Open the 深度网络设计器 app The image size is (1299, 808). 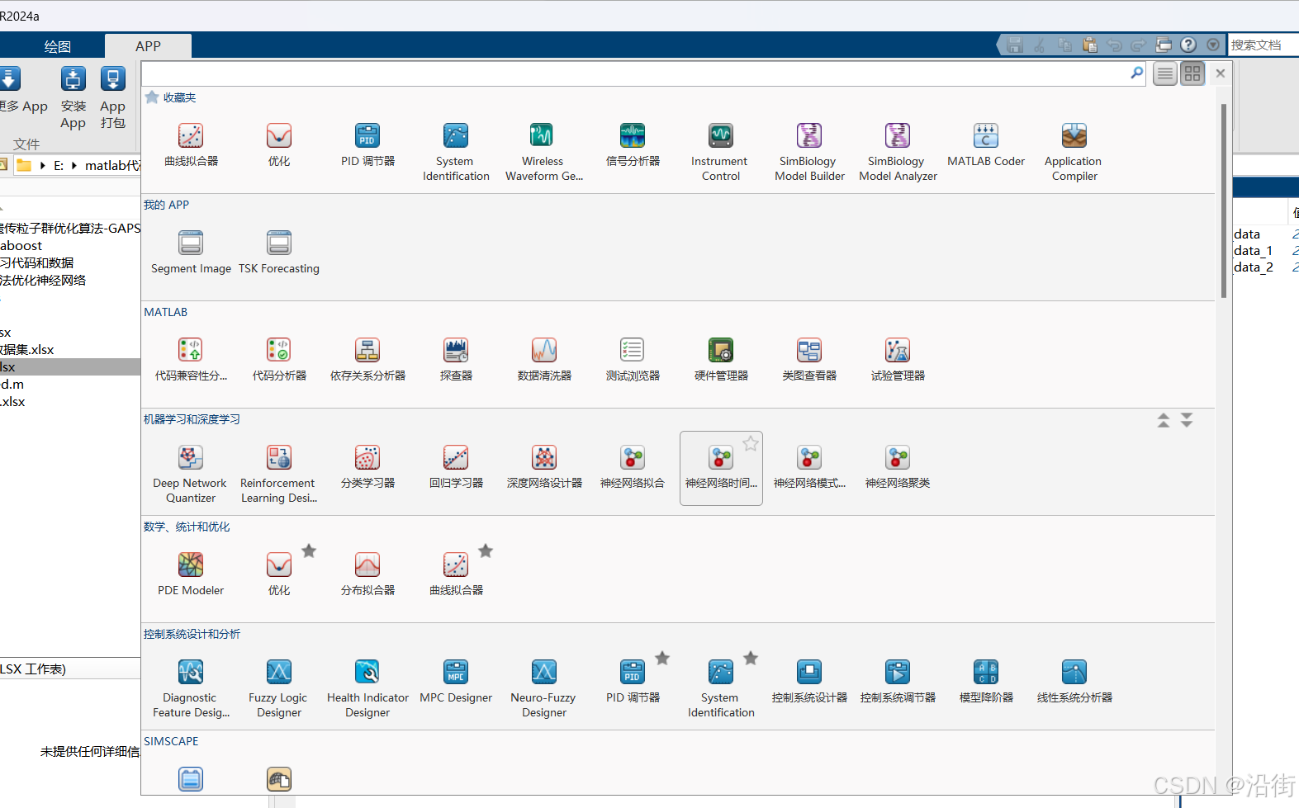544,466
